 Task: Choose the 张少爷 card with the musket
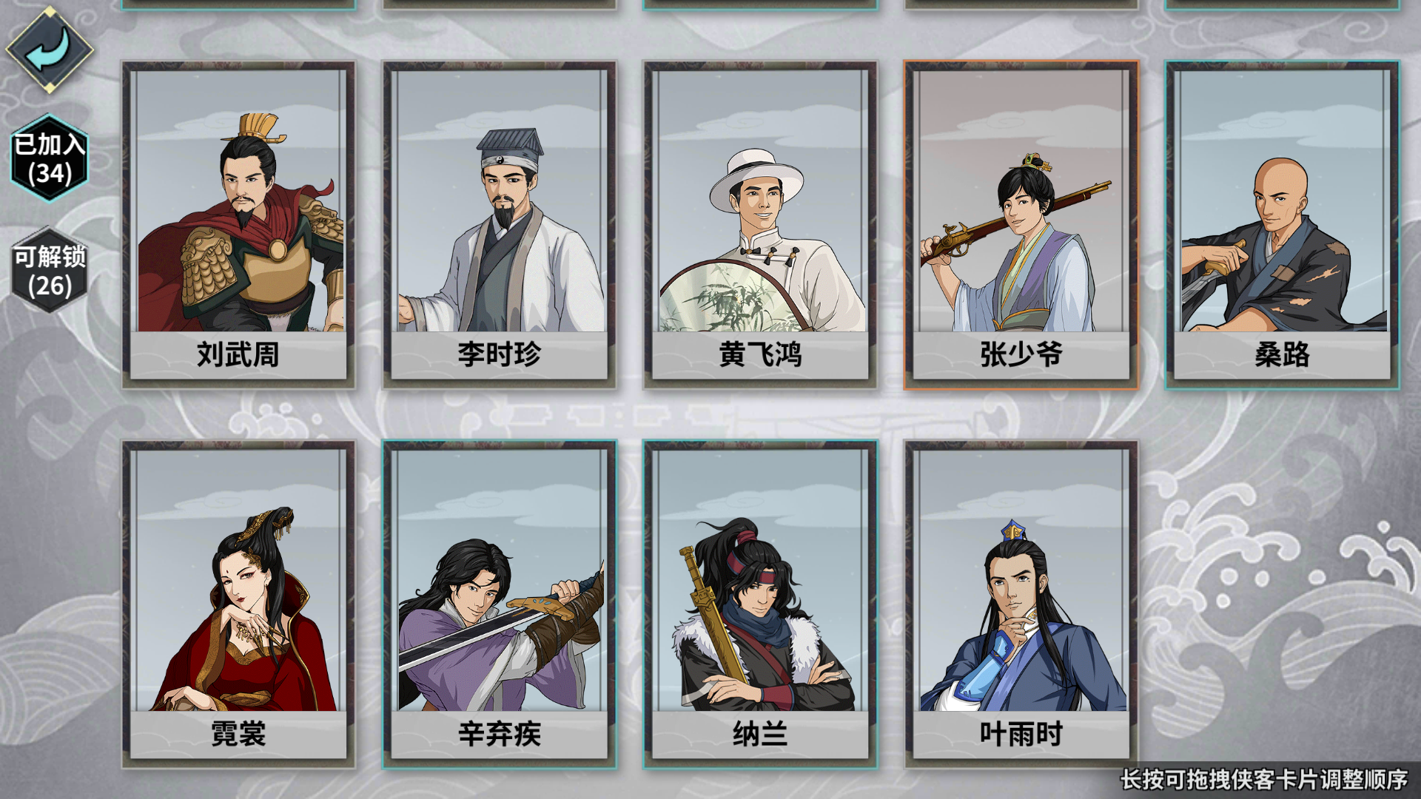(x=1021, y=225)
